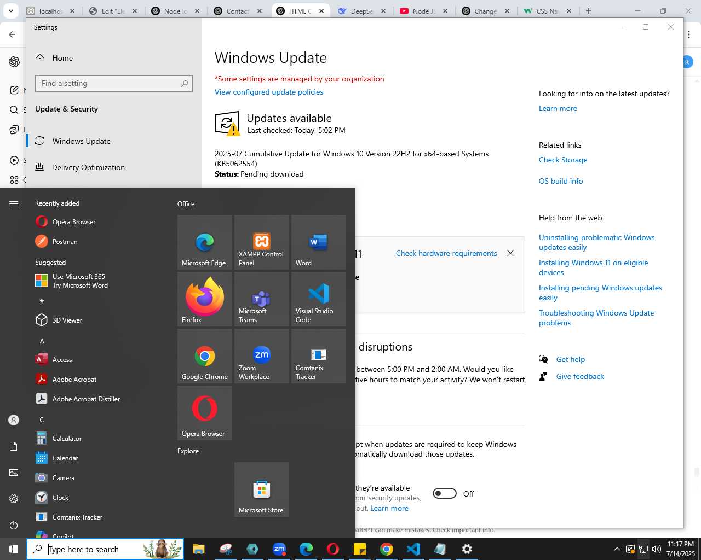Open Opera Browser tile
The image size is (701, 560).
coord(205,413)
